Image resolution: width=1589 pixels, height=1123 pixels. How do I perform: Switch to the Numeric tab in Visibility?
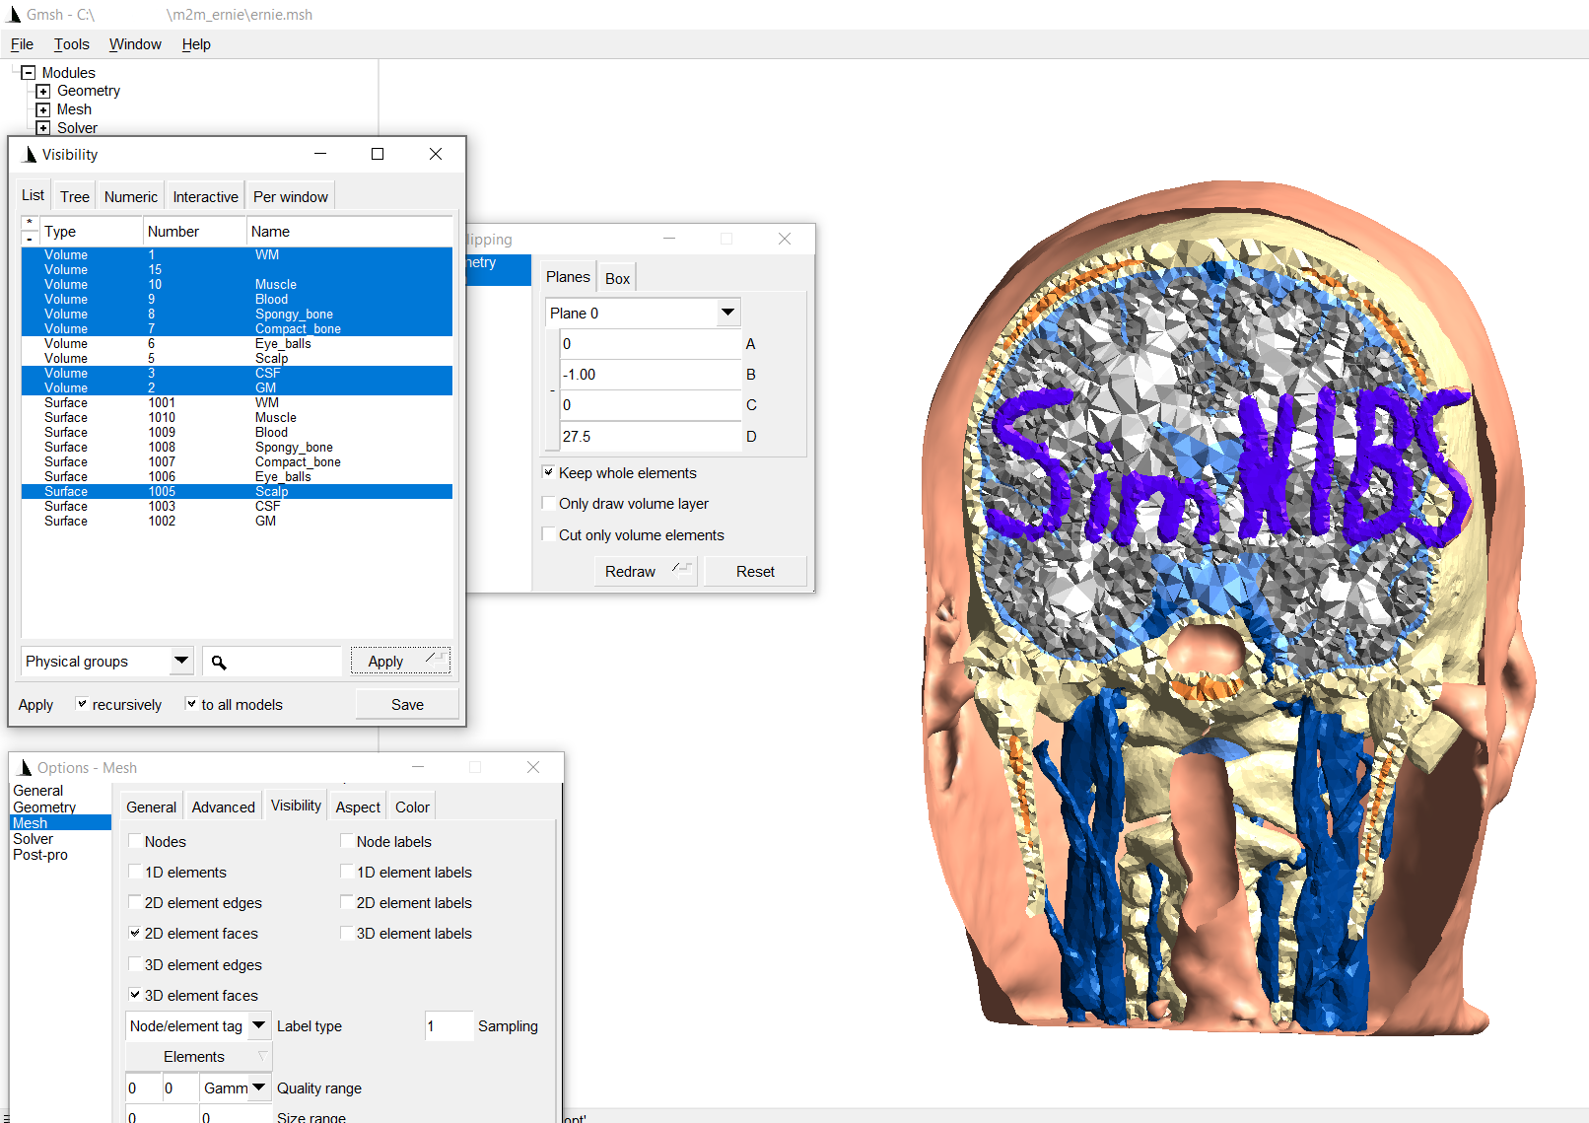[131, 196]
